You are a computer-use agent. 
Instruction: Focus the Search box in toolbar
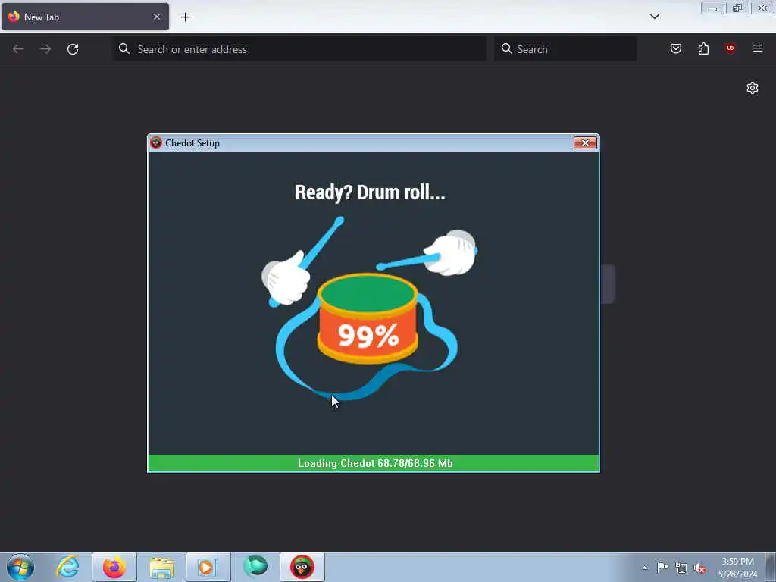pyautogui.click(x=565, y=49)
